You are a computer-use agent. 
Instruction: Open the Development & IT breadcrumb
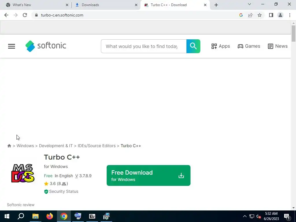(56, 146)
